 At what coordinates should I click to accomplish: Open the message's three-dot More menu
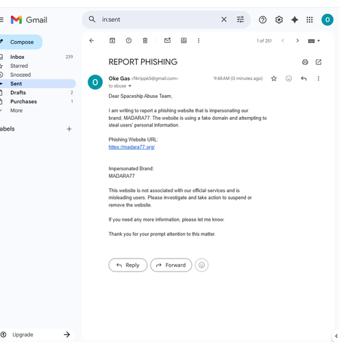coord(318,79)
